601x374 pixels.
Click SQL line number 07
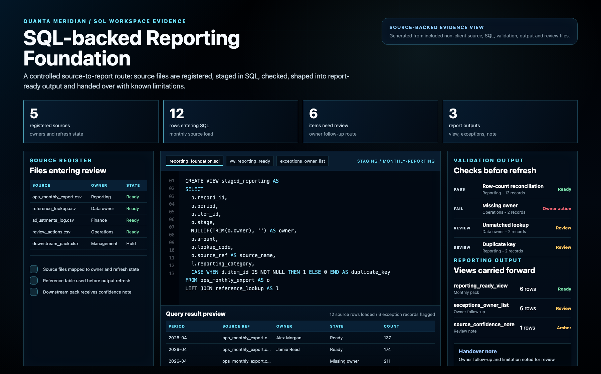[172, 227]
